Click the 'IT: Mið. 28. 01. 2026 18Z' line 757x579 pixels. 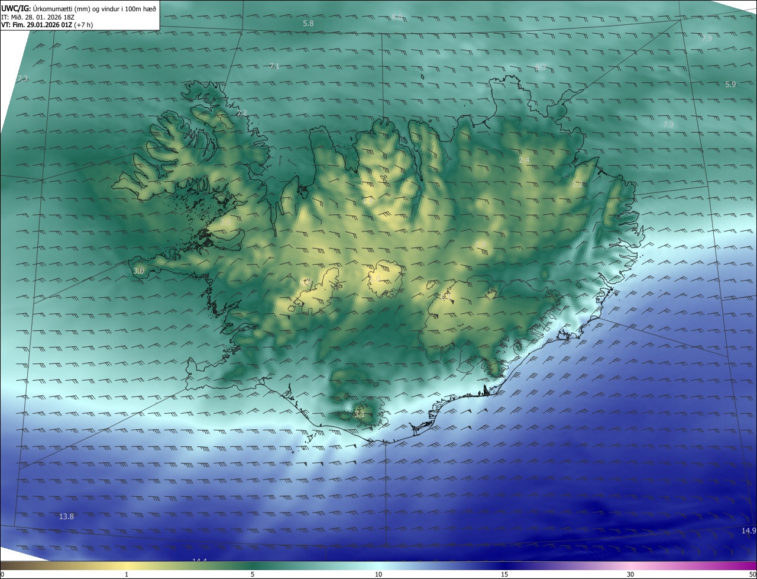coord(37,17)
